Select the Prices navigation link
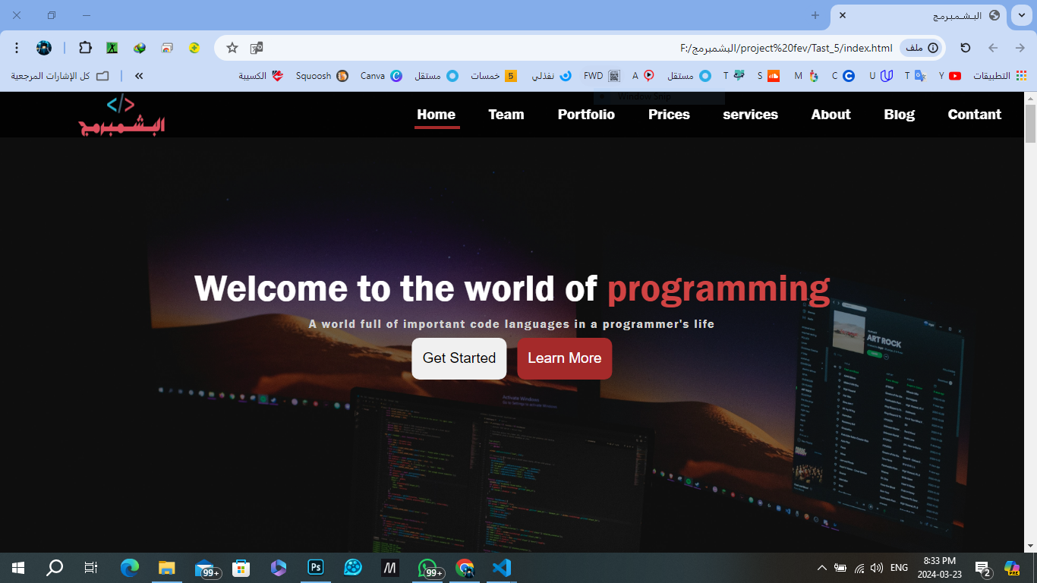1037x583 pixels. [669, 115]
